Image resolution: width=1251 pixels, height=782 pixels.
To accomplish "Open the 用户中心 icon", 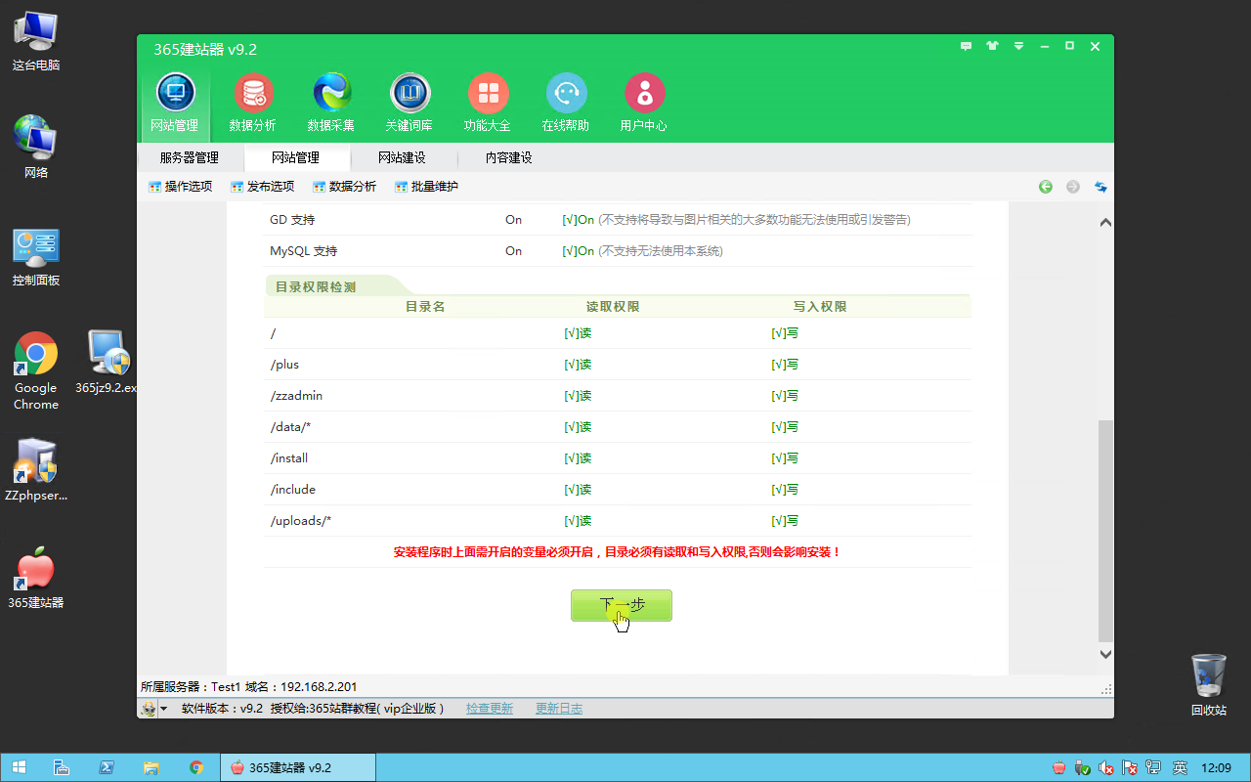I will click(x=644, y=103).
